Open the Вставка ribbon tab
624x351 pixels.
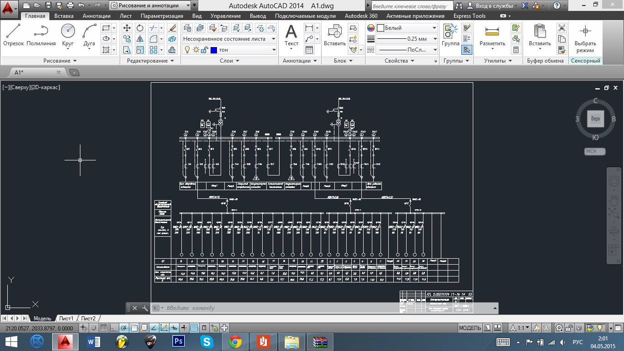coord(64,16)
